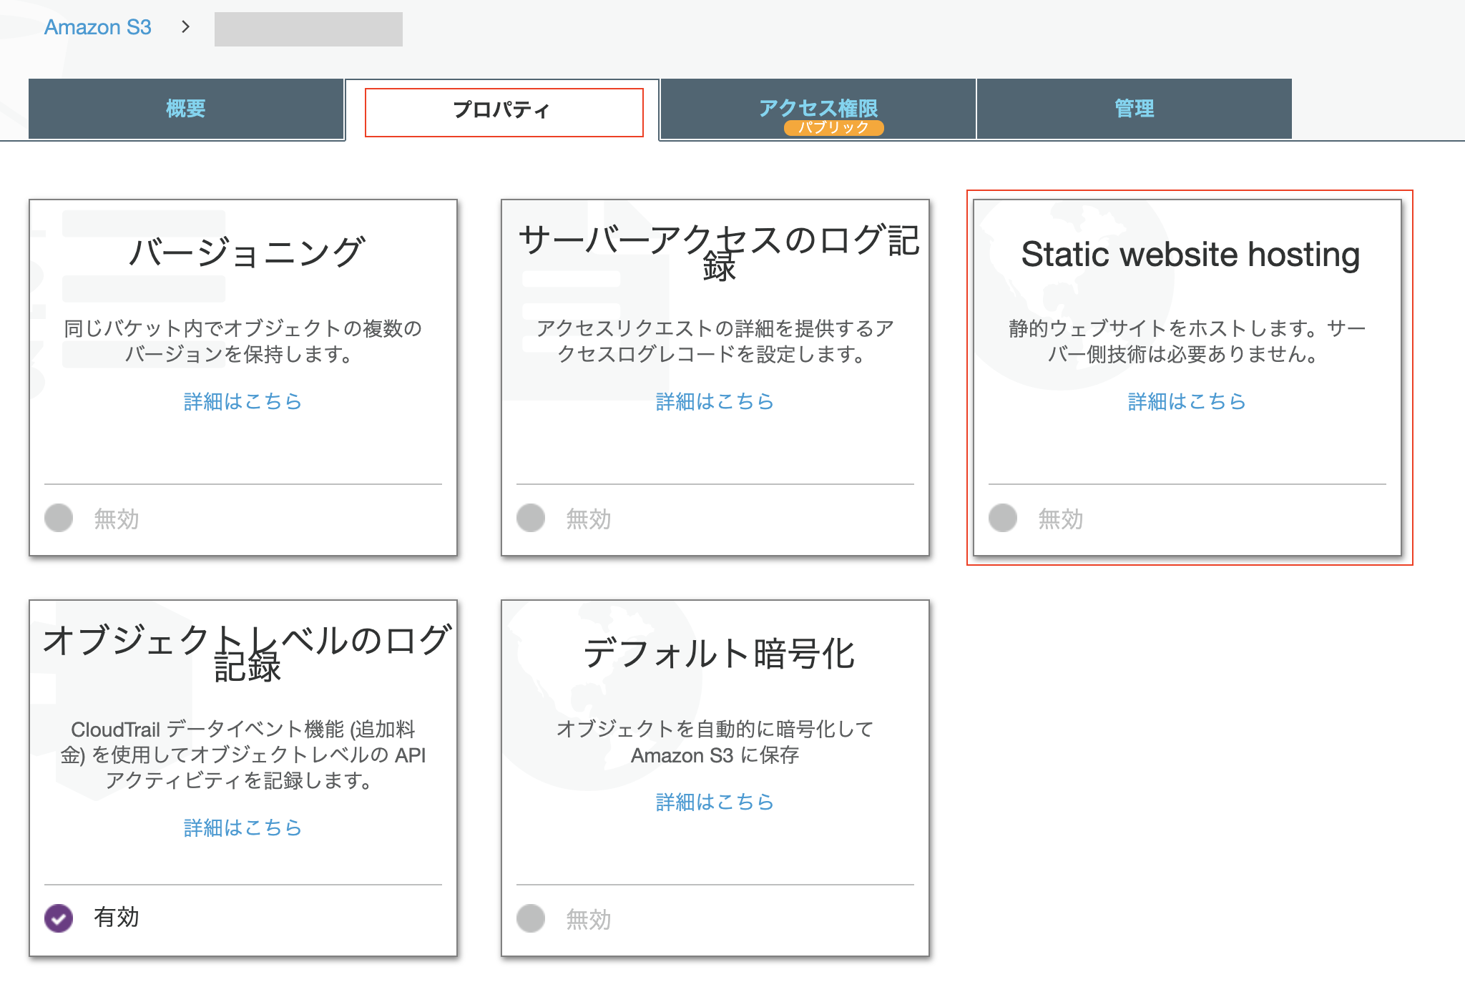Toggle 無効 status circle for デフォルト暗号化

(x=531, y=918)
